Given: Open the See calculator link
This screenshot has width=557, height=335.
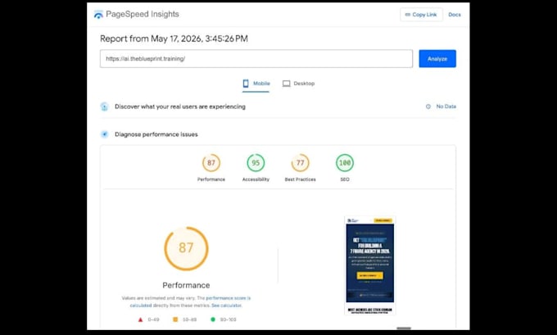Looking at the screenshot, I should 227,306.
